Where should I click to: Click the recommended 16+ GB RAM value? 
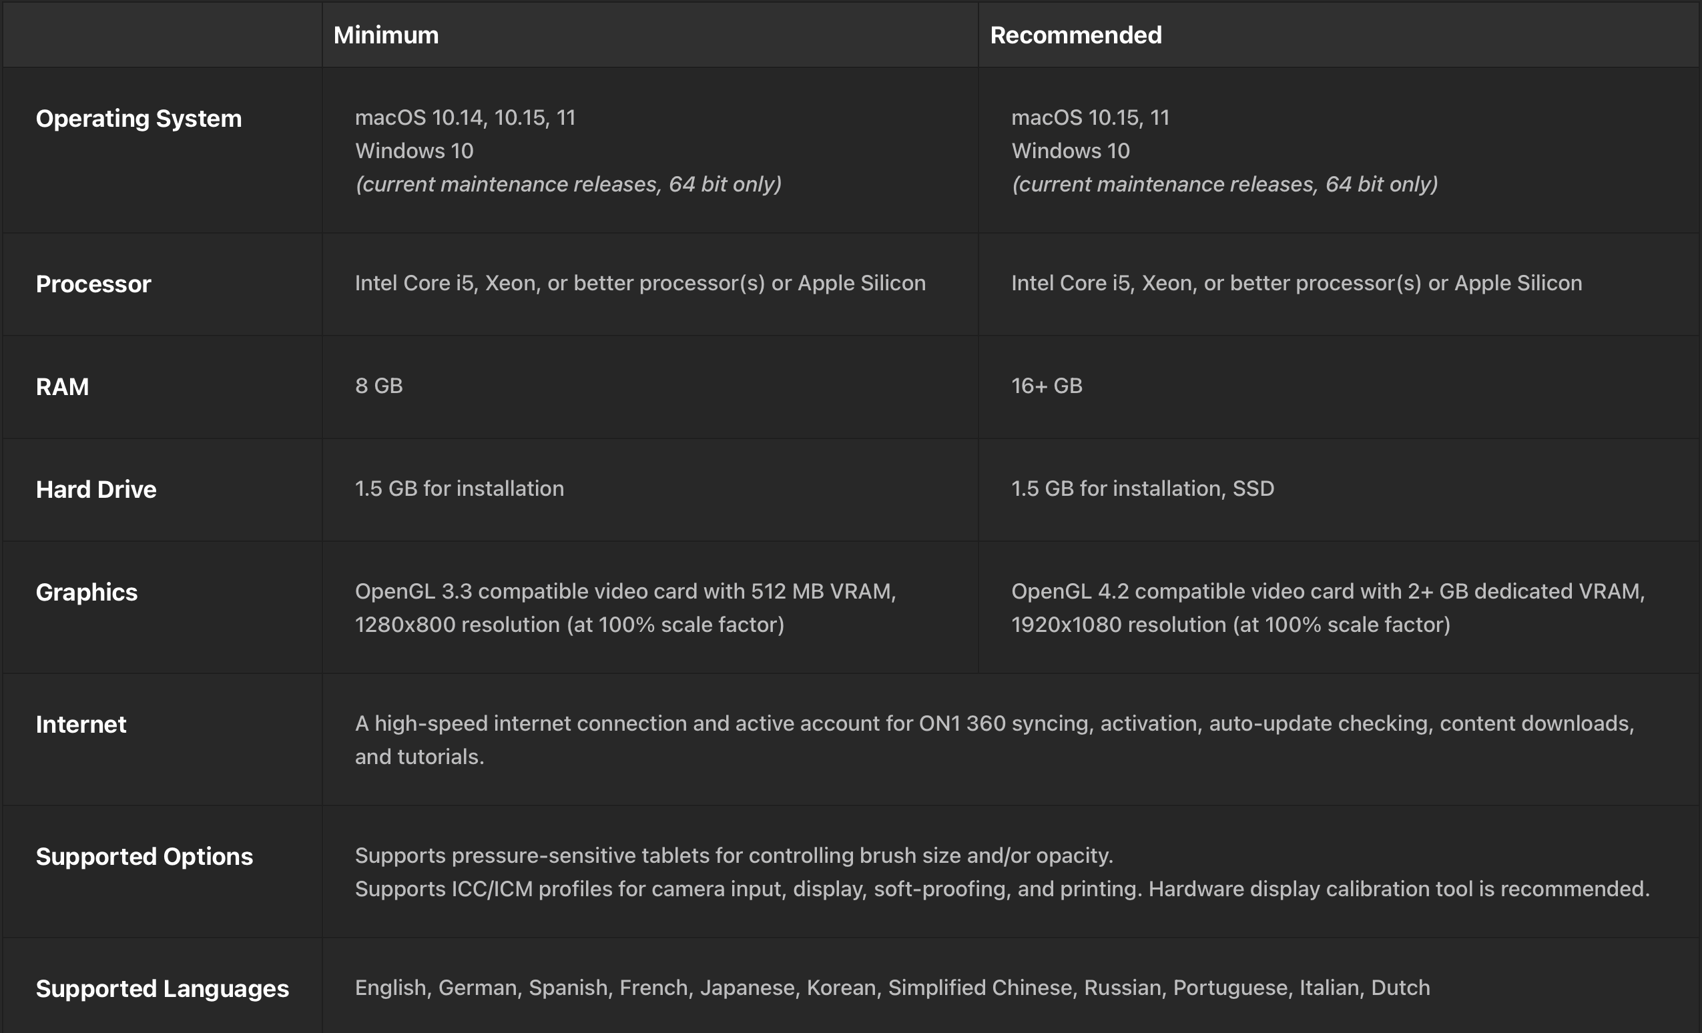(1047, 385)
